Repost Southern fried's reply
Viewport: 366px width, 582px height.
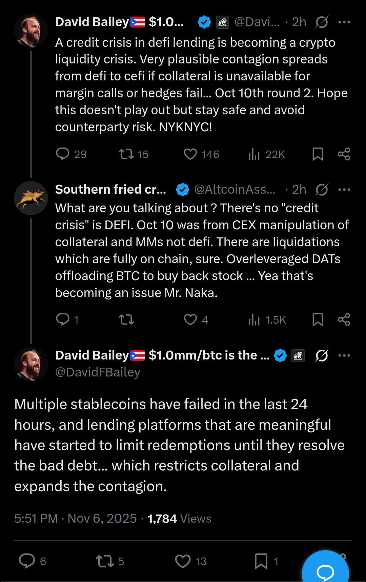126,319
